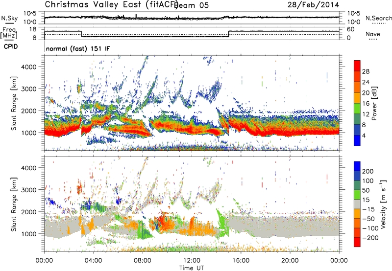
Task: Click the '4000' range tick of power panel
Action: 29,67
